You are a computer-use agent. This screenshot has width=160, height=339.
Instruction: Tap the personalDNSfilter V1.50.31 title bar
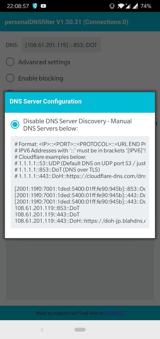tap(67, 22)
